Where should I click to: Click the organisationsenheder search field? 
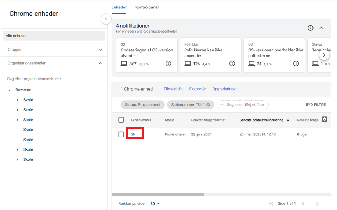(x=54, y=79)
